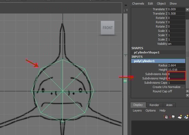Open the Show menu

click(173, 3)
